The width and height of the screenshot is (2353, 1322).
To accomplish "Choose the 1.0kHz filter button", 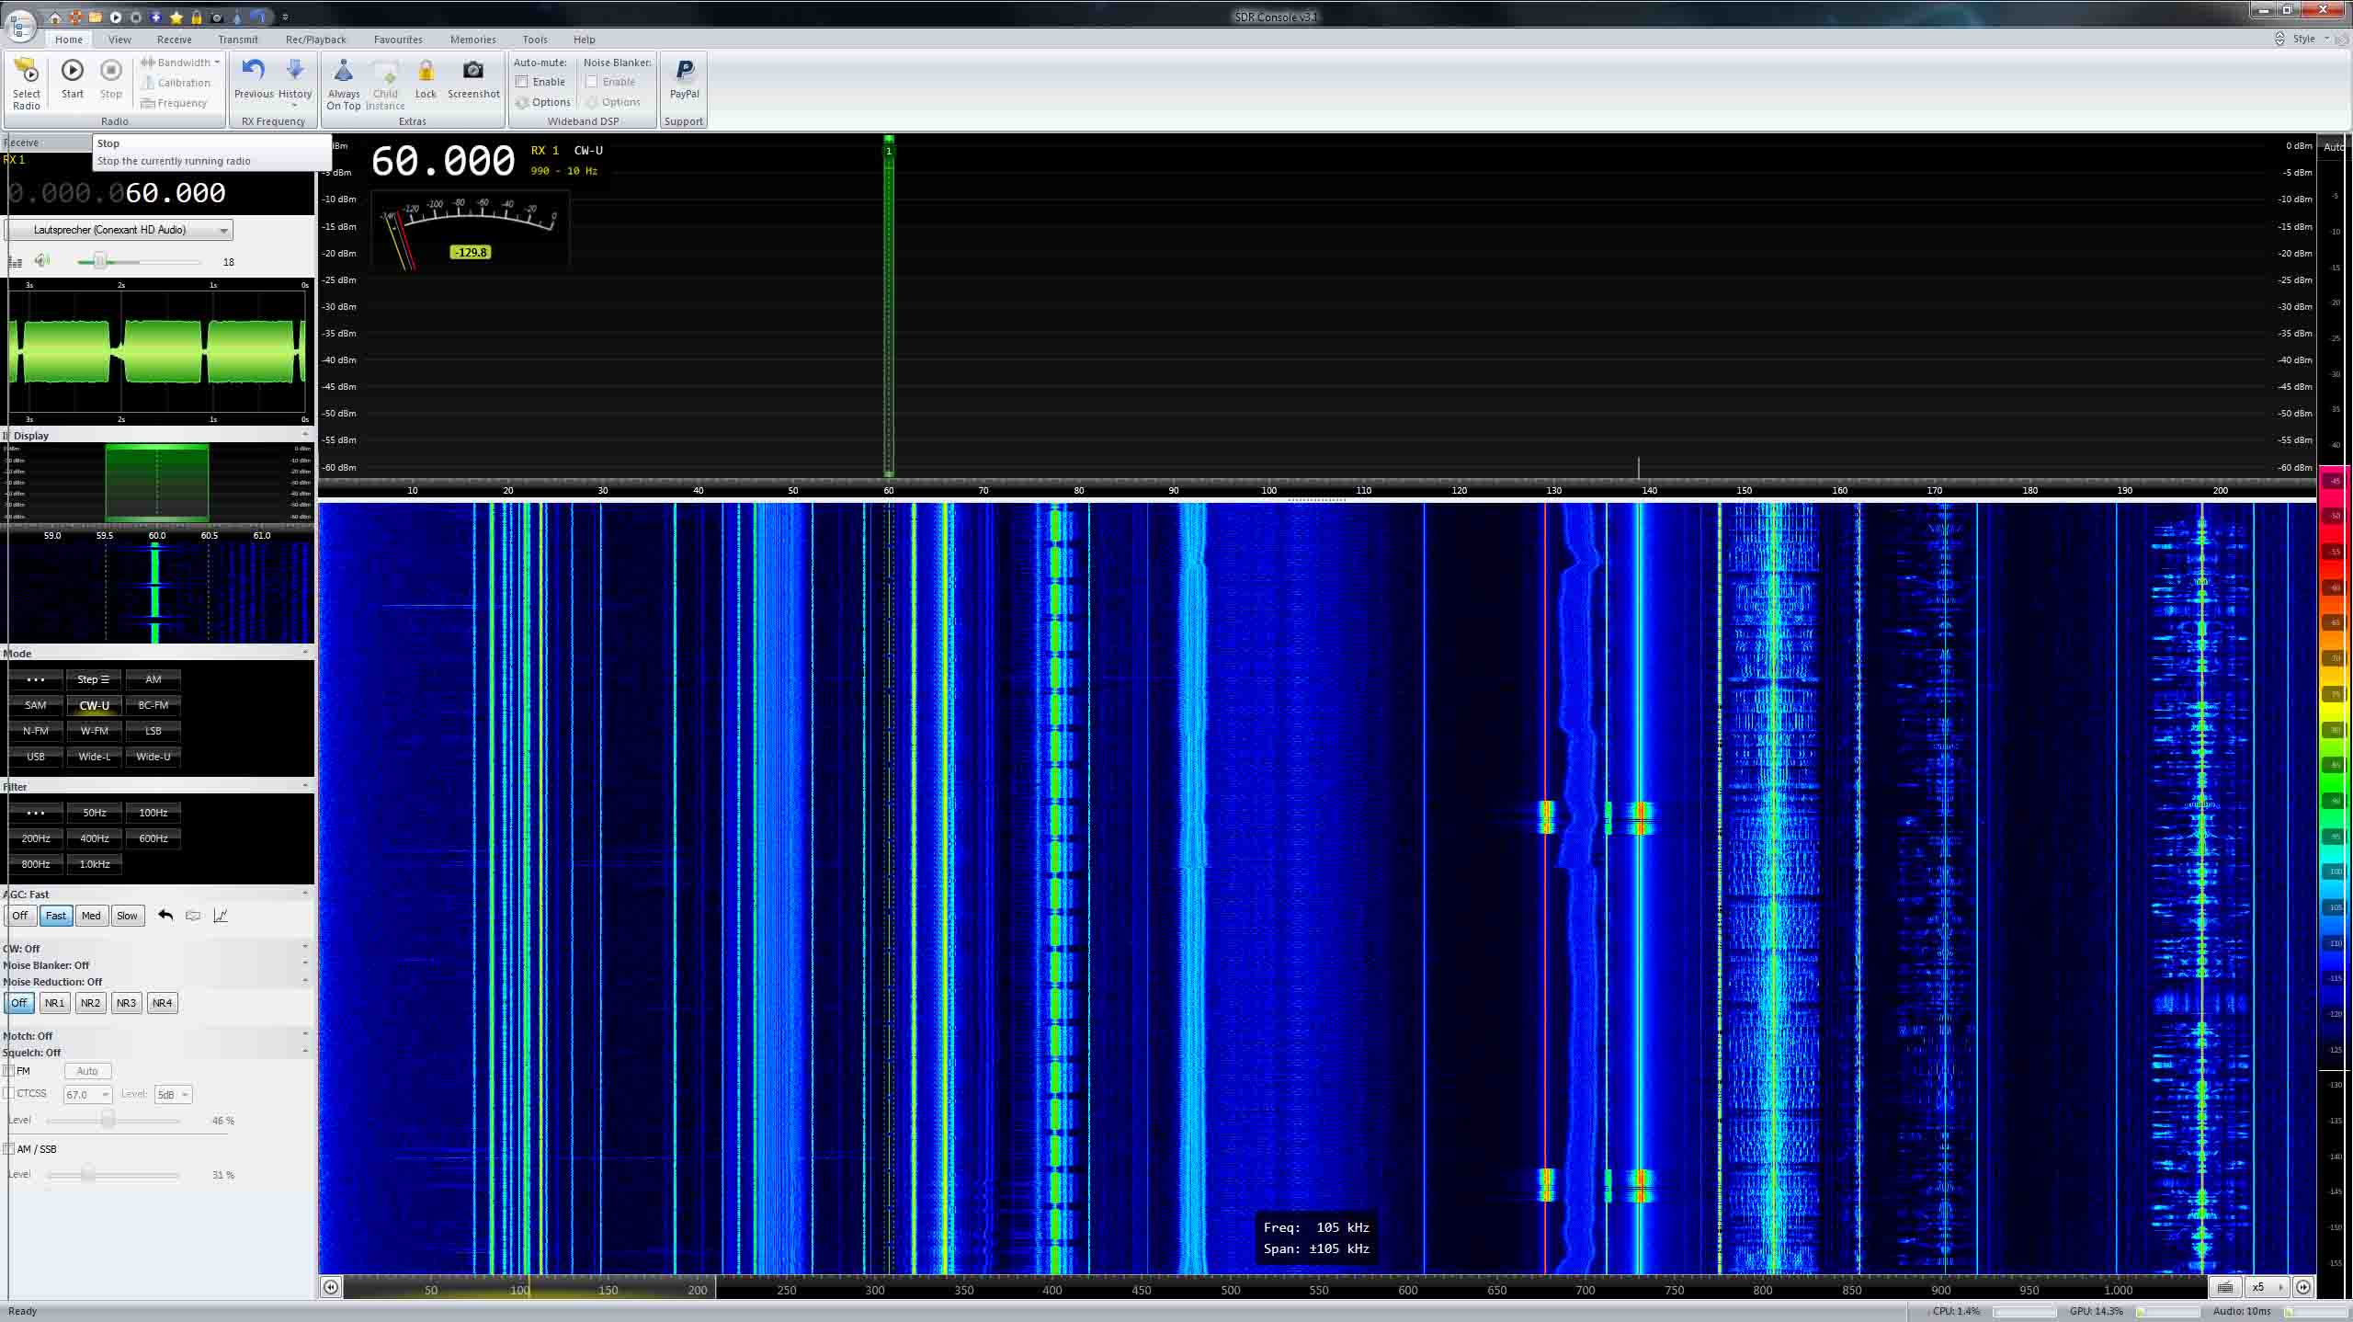I will (x=95, y=864).
